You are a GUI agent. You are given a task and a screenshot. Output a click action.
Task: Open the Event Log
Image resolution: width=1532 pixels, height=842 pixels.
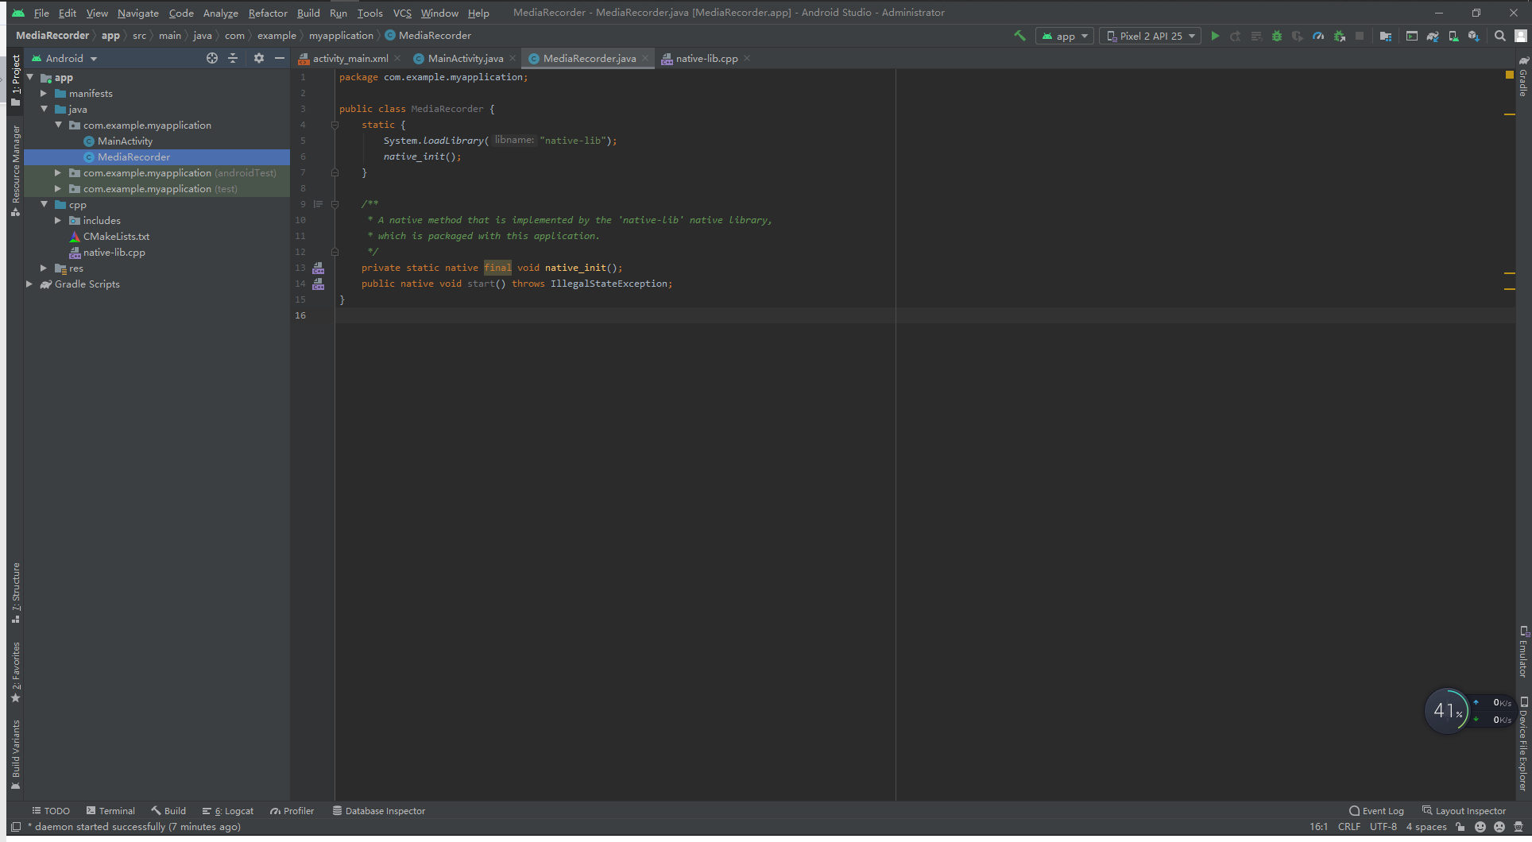click(x=1376, y=811)
